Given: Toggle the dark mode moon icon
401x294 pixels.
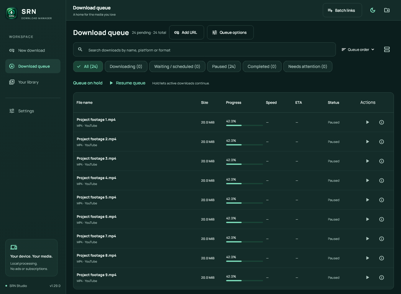Looking at the screenshot, I should point(373,10).
